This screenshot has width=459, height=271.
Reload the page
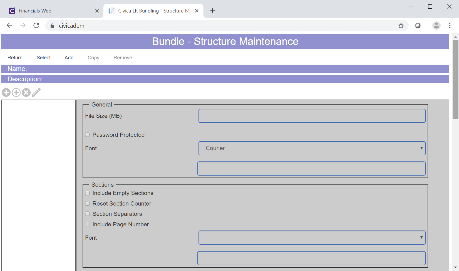[x=36, y=26]
